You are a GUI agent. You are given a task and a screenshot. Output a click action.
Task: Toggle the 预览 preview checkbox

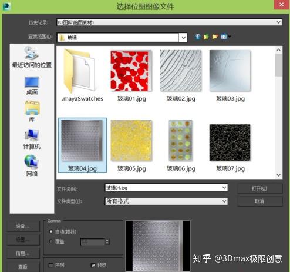[93, 266]
